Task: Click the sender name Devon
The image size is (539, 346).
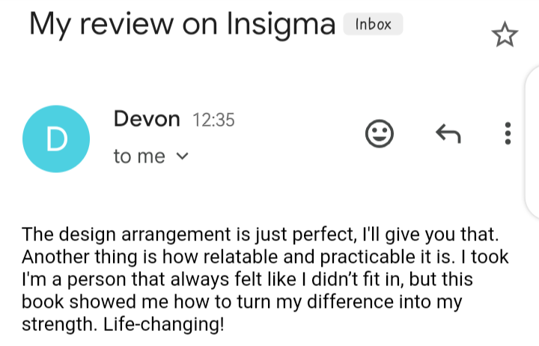Action: click(147, 119)
